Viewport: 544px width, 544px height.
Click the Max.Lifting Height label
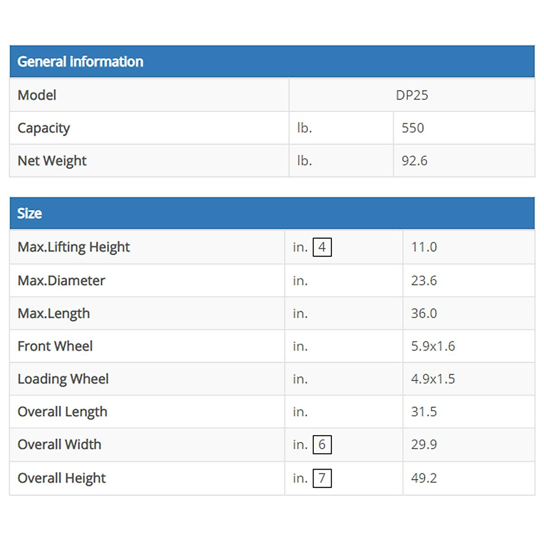(73, 247)
